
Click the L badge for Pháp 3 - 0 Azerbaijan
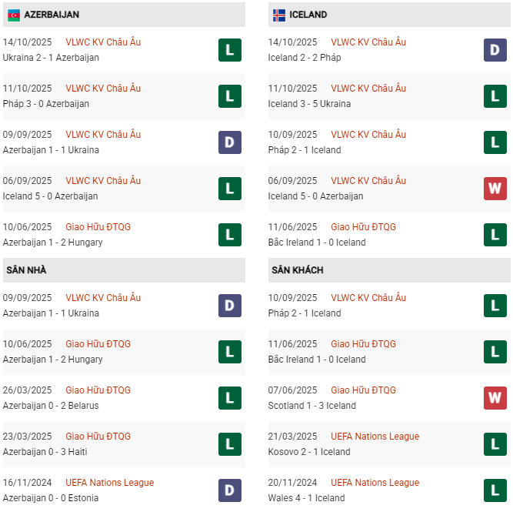tap(229, 96)
